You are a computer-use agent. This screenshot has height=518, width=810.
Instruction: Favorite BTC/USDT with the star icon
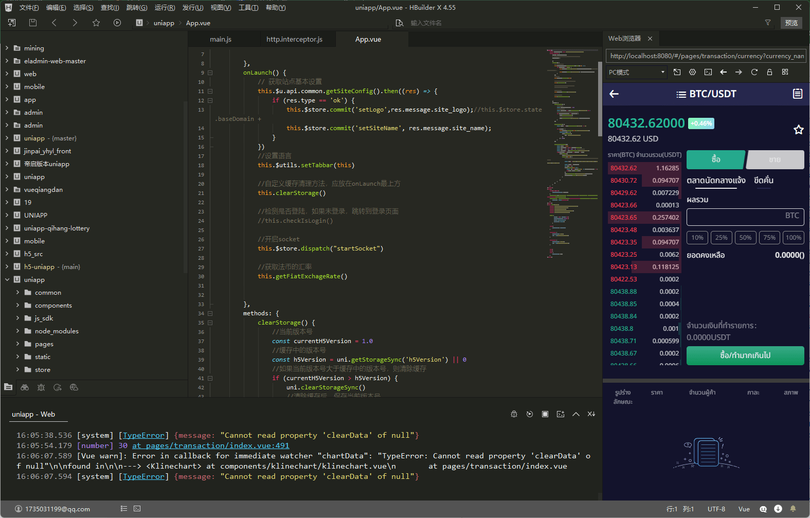tap(798, 130)
